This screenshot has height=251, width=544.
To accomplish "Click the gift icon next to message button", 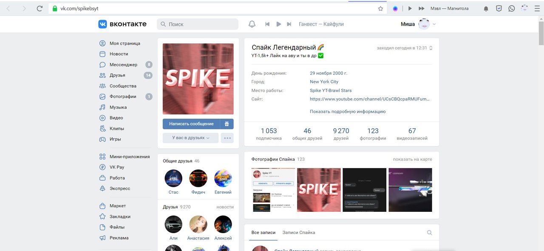I will [227, 124].
